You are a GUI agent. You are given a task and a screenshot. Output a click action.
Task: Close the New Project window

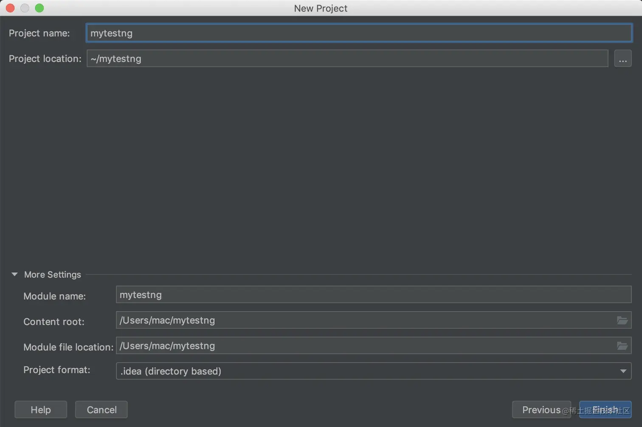10,8
